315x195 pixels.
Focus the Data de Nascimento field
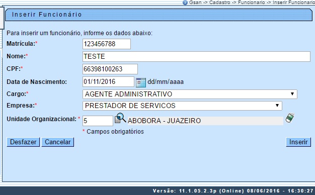[108, 81]
